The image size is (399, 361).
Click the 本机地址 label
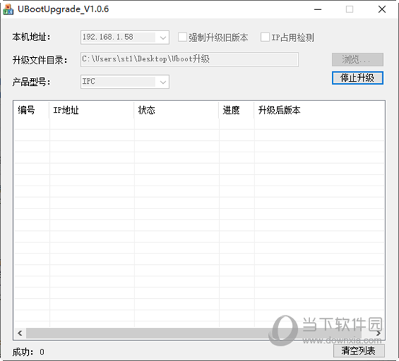pyautogui.click(x=31, y=37)
